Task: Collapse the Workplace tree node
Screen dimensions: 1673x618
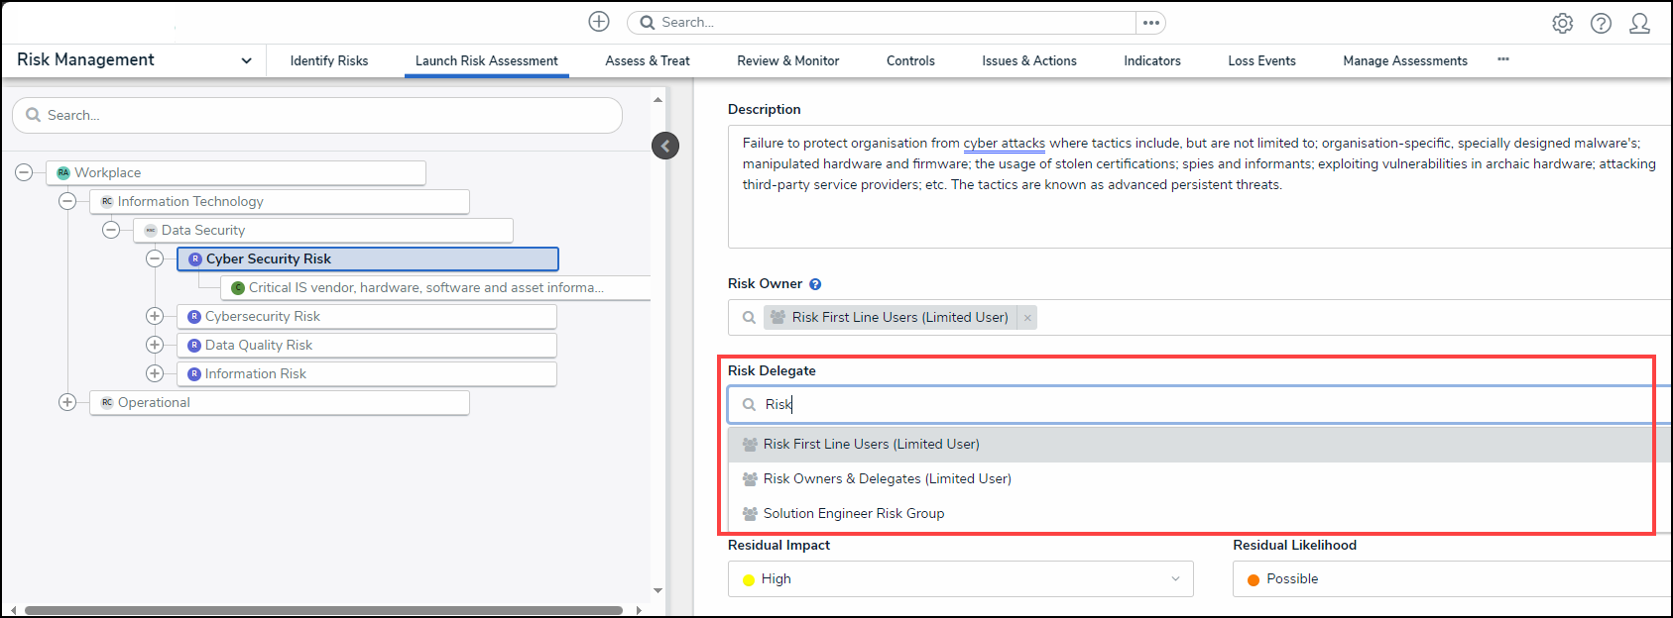Action: [24, 172]
